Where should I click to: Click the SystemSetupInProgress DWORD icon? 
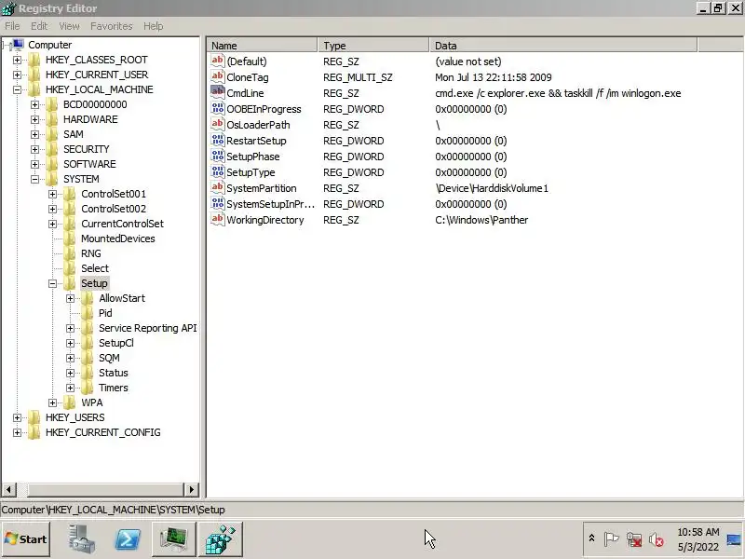pos(218,203)
